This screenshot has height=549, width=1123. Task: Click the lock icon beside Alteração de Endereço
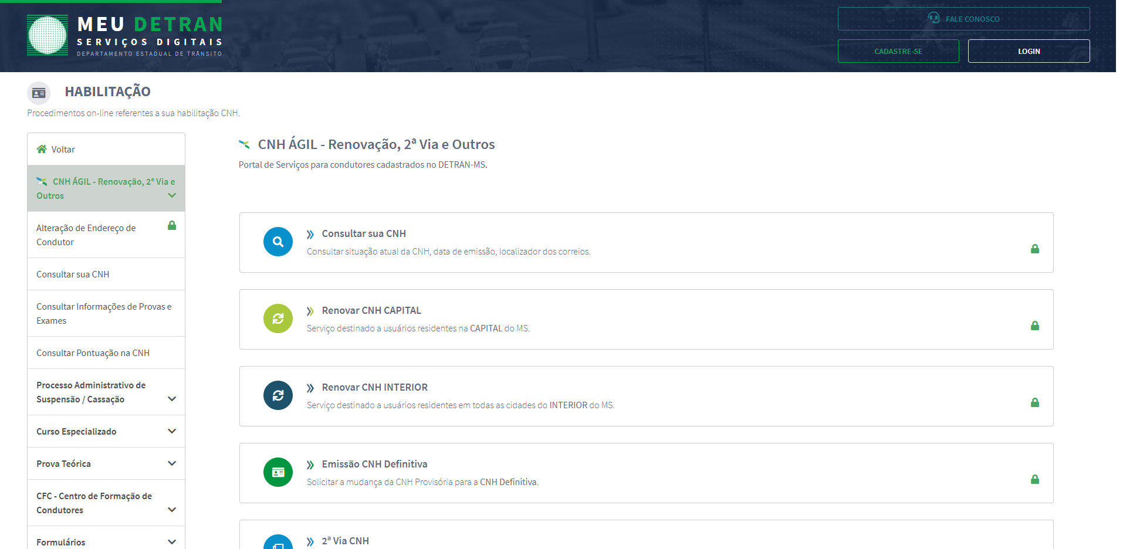click(172, 225)
